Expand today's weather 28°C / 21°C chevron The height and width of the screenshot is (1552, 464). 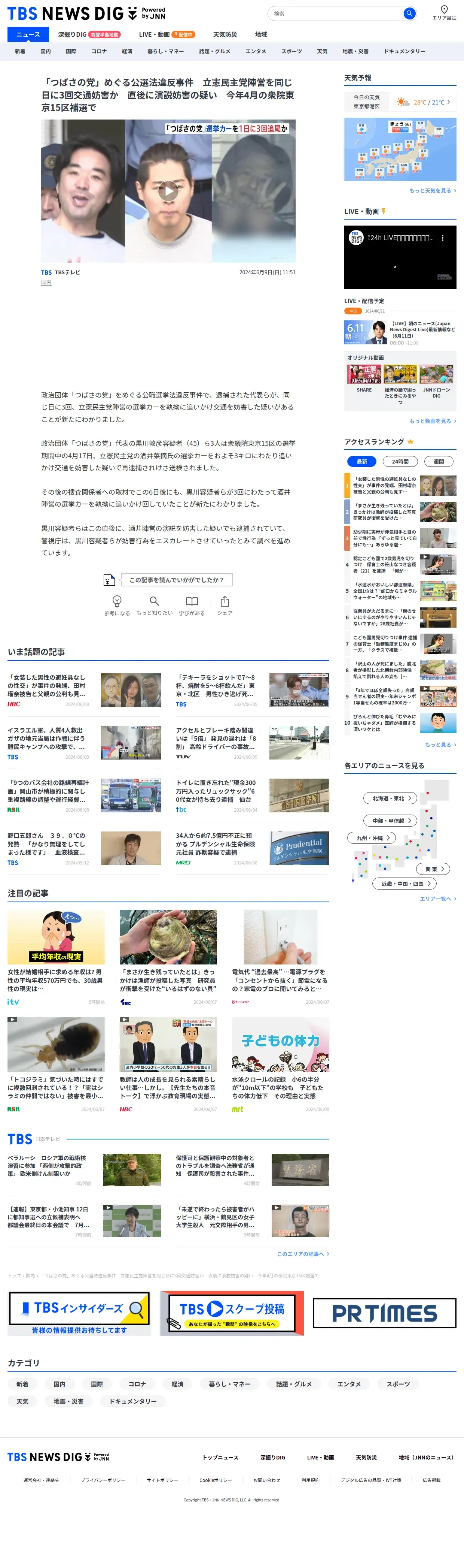coord(448,102)
